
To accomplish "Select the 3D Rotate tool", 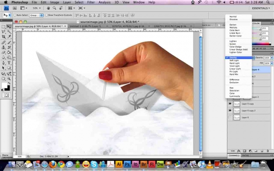I will (3, 73).
